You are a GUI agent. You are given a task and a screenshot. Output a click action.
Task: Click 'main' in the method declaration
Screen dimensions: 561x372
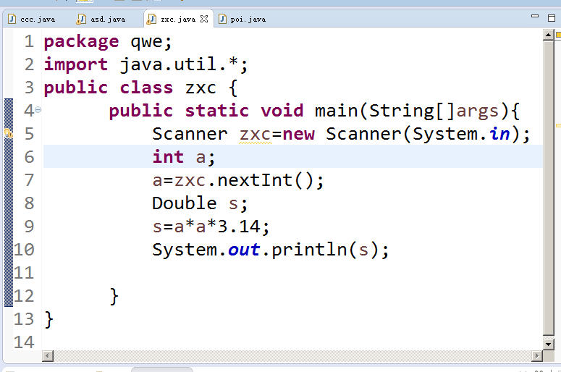click(336, 111)
